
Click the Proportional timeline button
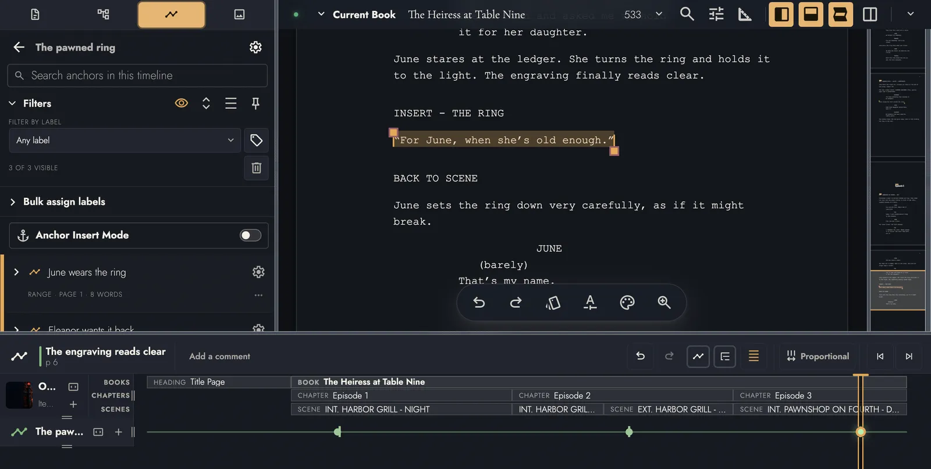click(x=818, y=356)
